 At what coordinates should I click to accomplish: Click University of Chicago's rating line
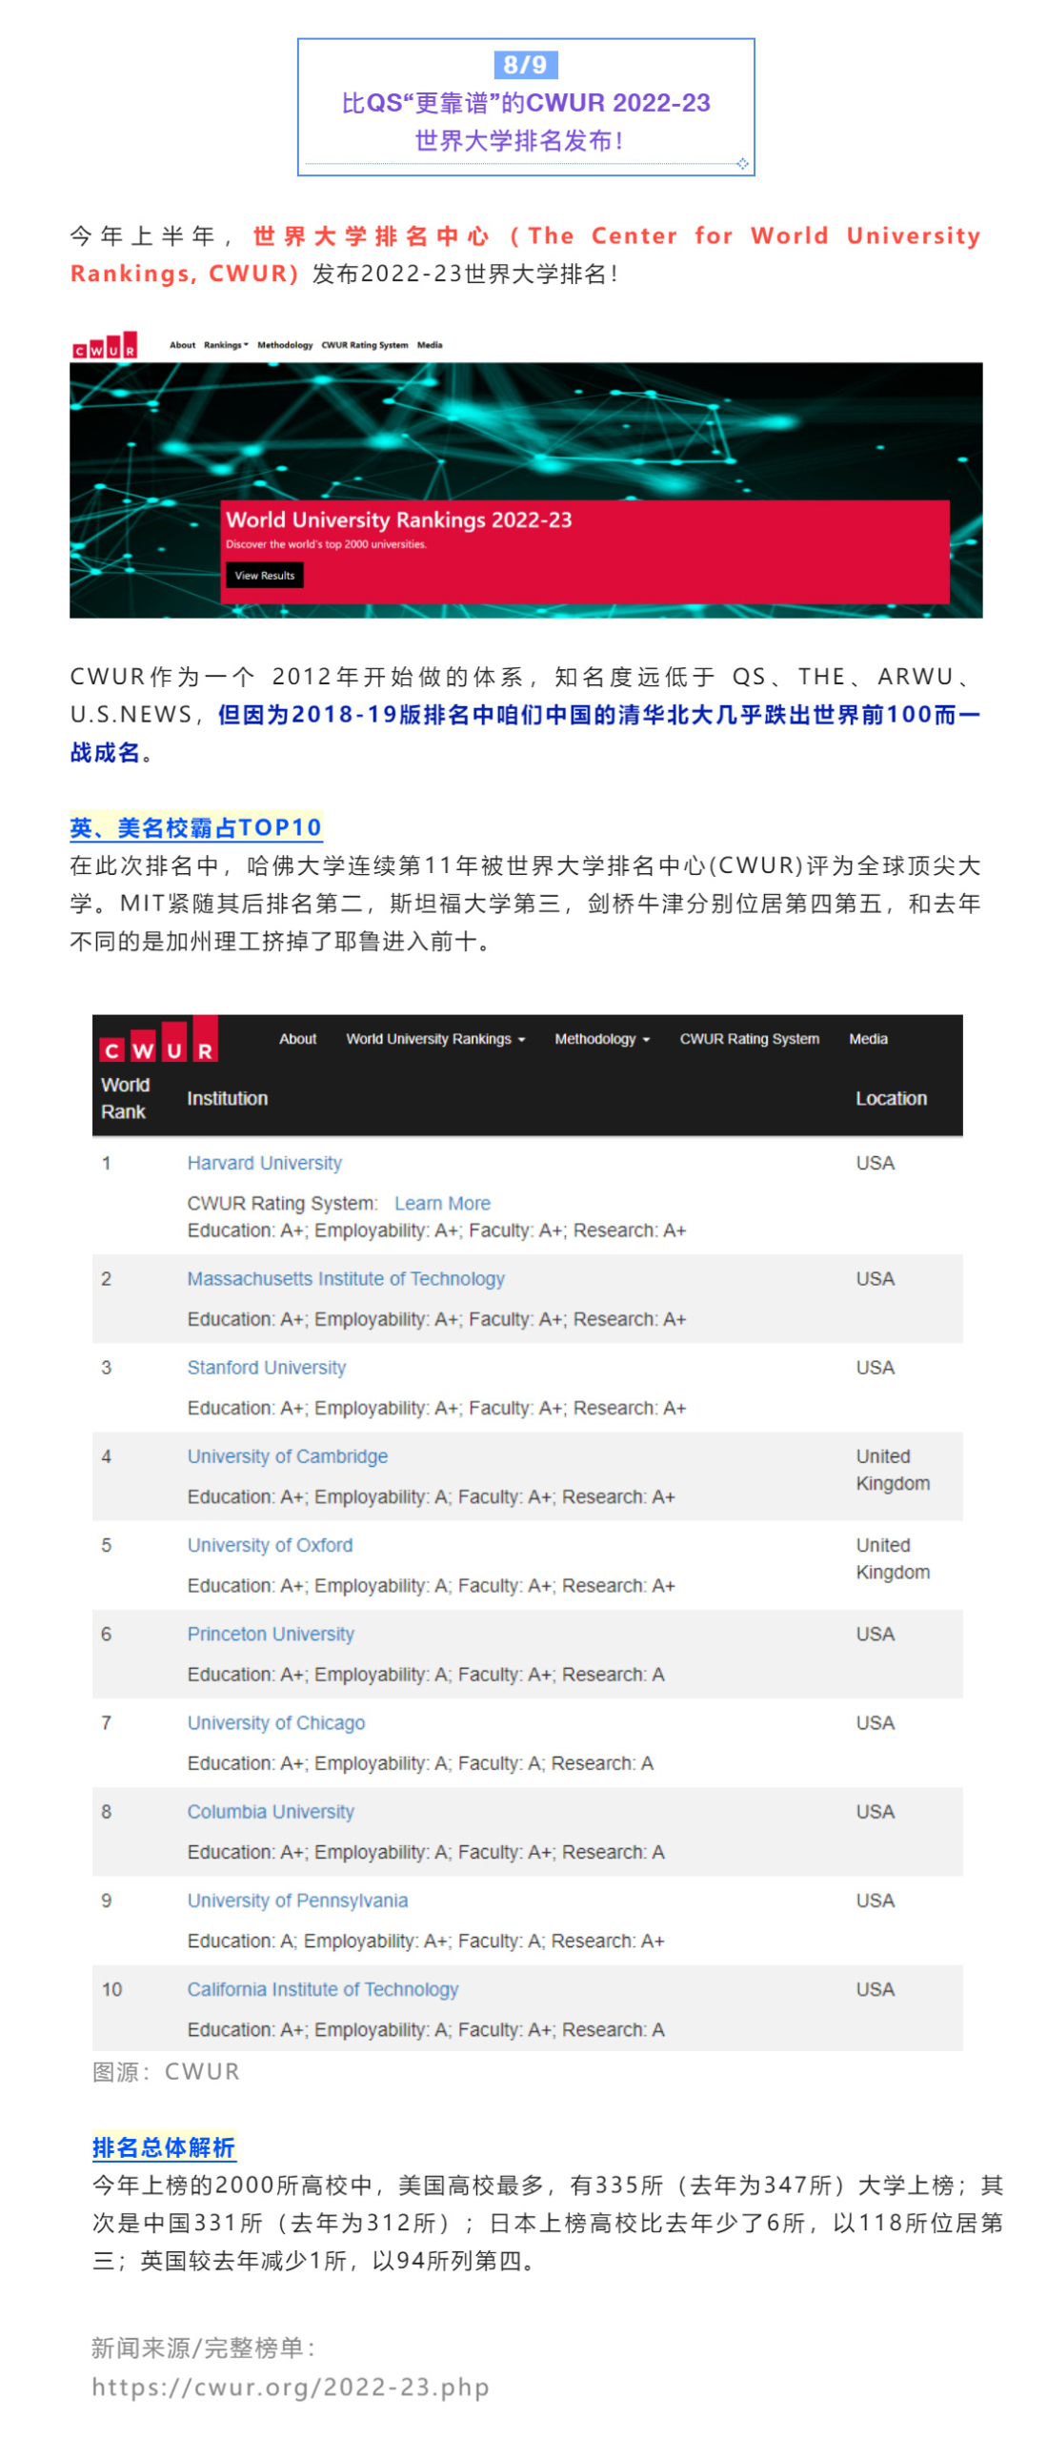(420, 1762)
